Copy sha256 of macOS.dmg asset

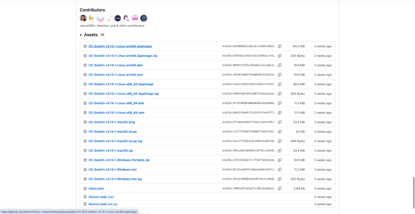tap(279, 122)
